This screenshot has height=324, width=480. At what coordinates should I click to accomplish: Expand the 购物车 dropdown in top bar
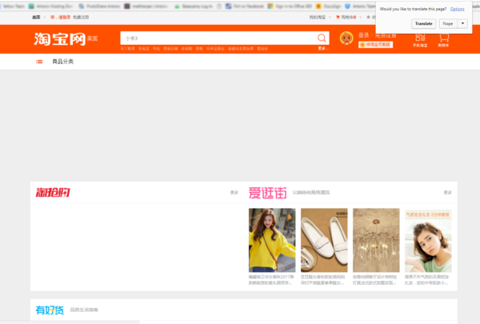click(x=349, y=17)
